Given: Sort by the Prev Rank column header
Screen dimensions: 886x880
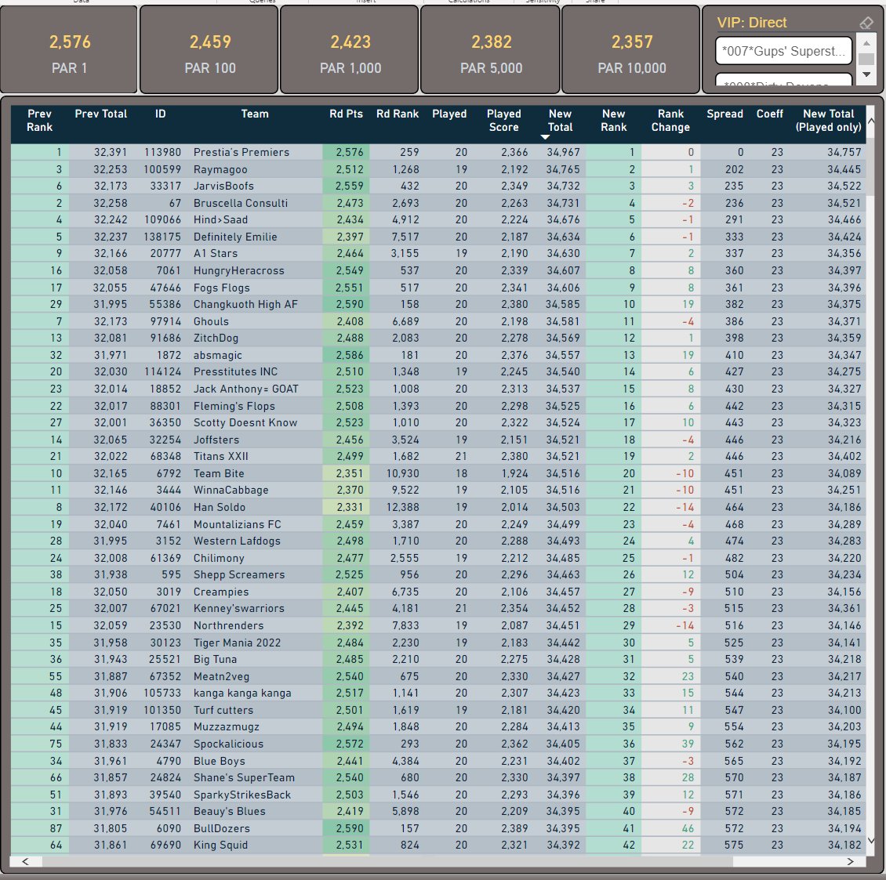Looking at the screenshot, I should click(x=39, y=121).
